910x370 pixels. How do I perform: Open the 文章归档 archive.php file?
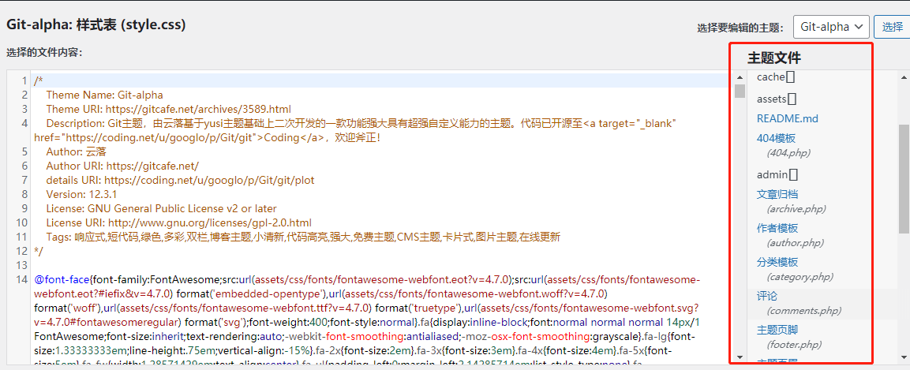[x=777, y=194]
